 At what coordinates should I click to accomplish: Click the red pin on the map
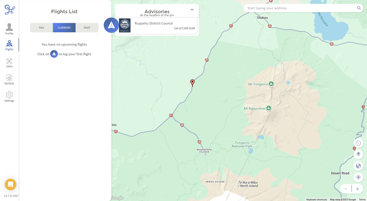tap(192, 83)
